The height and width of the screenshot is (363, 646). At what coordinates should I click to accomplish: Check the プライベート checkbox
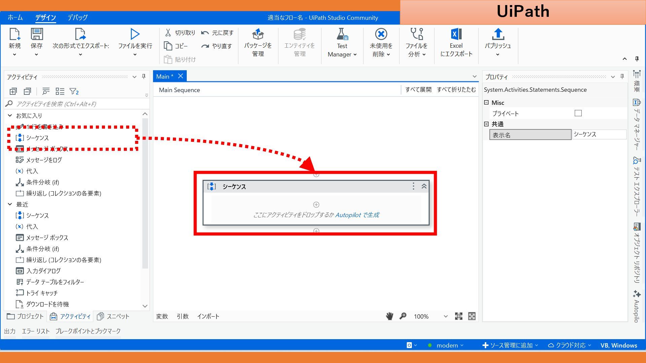(x=578, y=113)
